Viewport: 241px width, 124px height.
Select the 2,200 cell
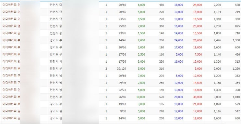pos(217,26)
